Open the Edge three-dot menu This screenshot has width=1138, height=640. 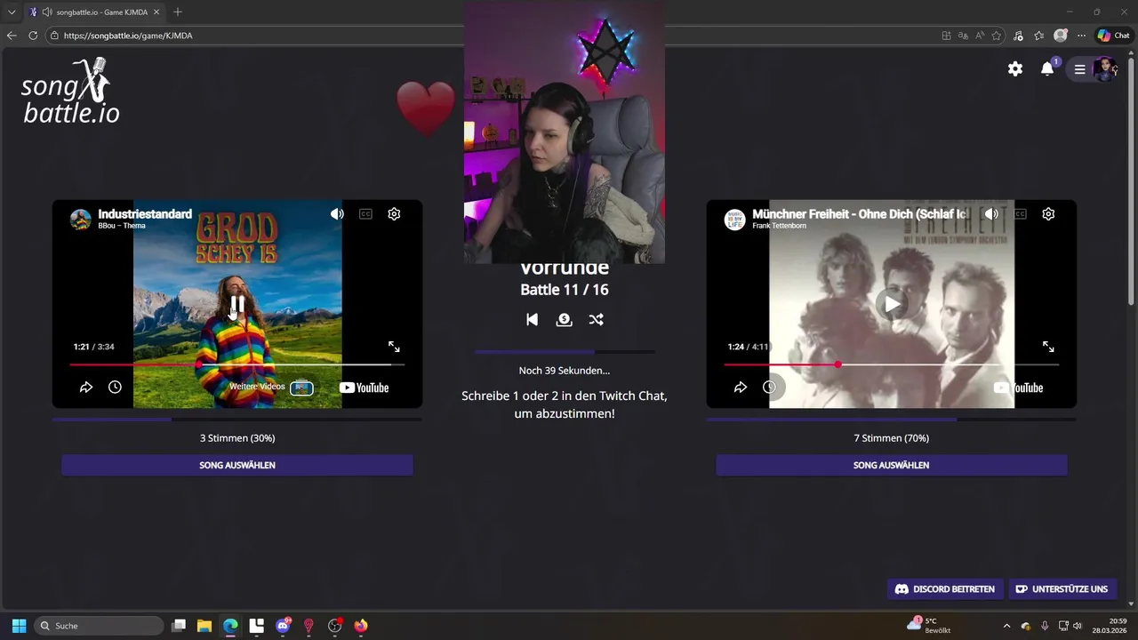pos(1081,36)
